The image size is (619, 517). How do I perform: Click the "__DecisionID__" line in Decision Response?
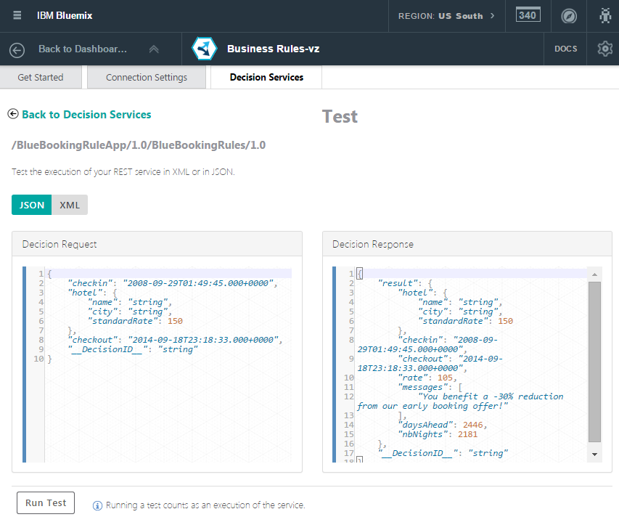[443, 453]
